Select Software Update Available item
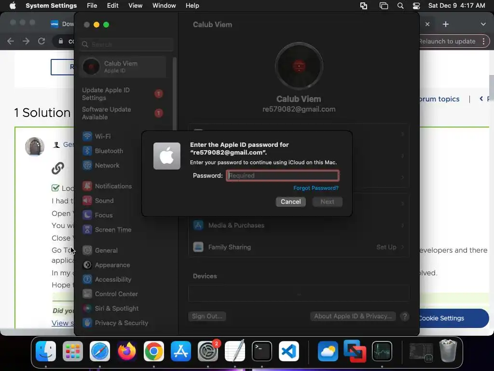The width and height of the screenshot is (494, 371). (123, 113)
